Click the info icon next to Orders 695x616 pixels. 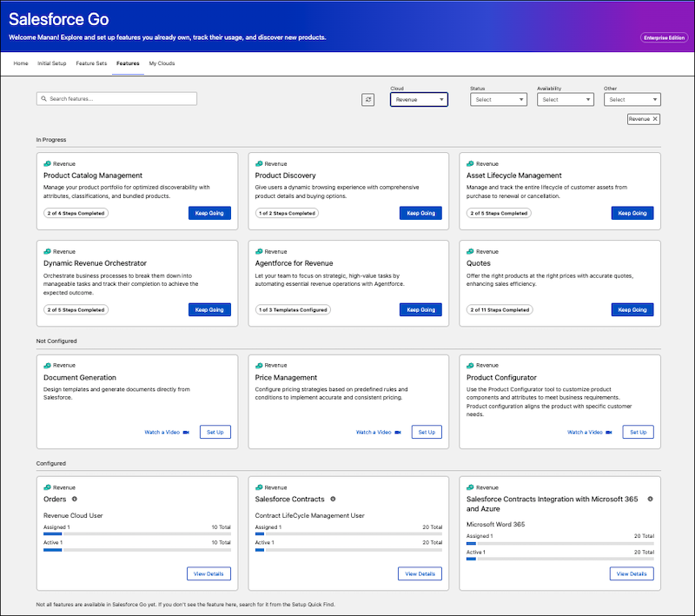(75, 499)
